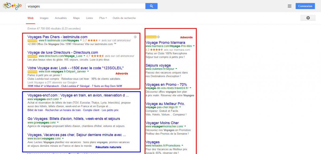Screen dimensions: 321x154
Task: Click 'avis sur marmara.com' review link
Action: pyautogui.click(x=177, y=50)
